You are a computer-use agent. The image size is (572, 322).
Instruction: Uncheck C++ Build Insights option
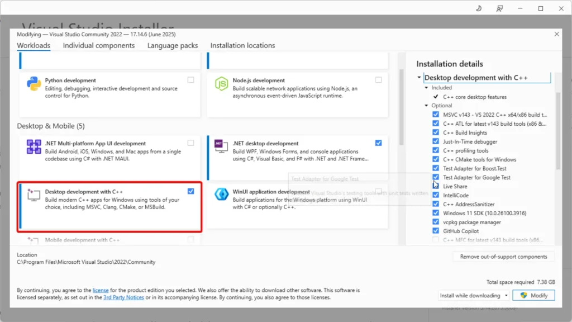436,132
